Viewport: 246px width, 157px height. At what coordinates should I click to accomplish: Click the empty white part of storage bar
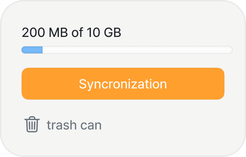pyautogui.click(x=137, y=50)
